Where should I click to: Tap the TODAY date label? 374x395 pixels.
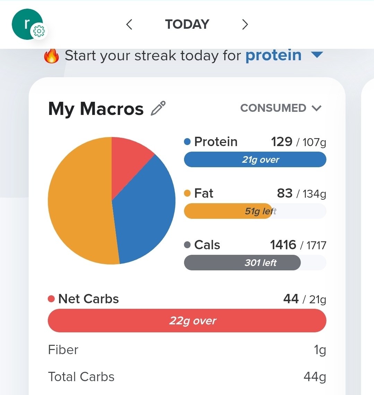(x=187, y=25)
